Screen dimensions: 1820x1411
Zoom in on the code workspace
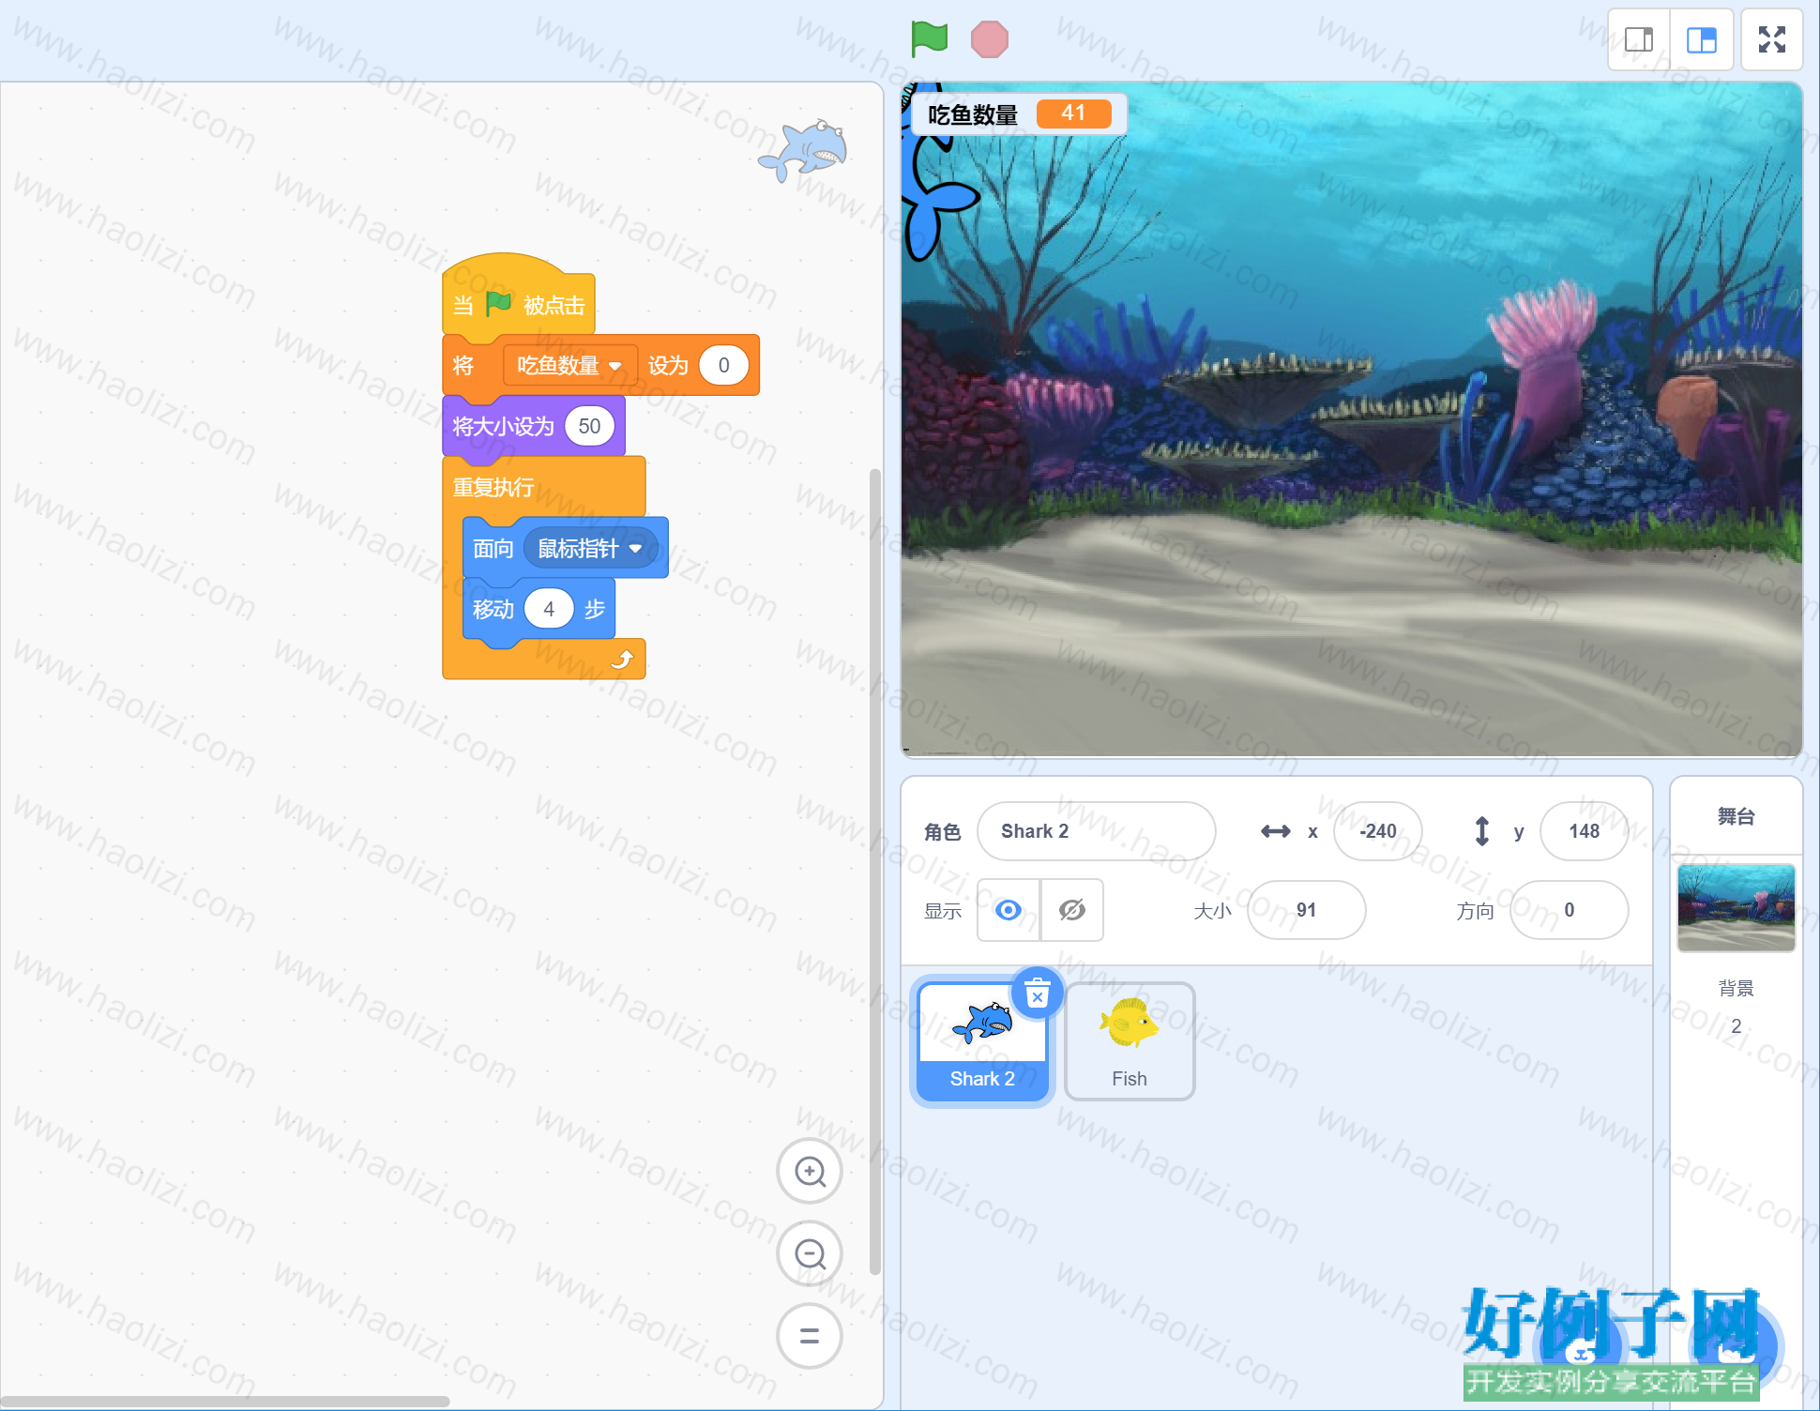click(810, 1171)
